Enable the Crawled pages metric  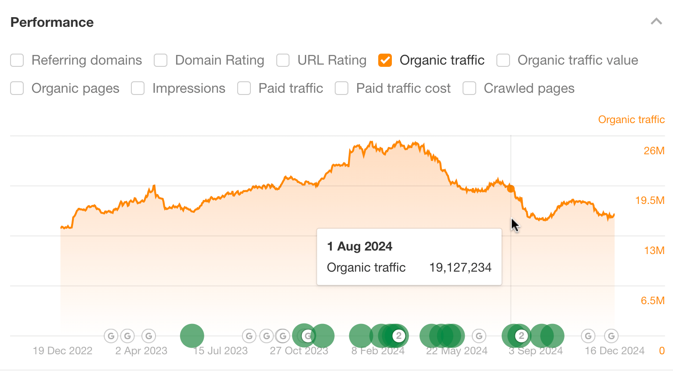(469, 88)
